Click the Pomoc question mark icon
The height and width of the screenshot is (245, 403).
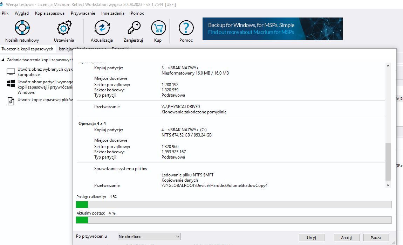pos(186,28)
